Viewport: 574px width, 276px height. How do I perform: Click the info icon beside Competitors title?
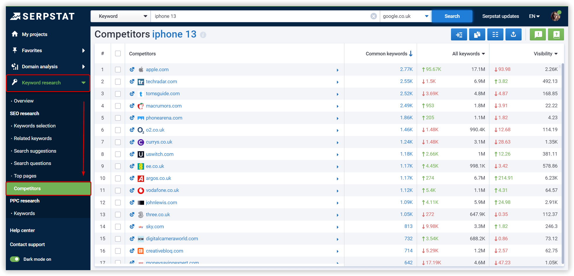[203, 35]
